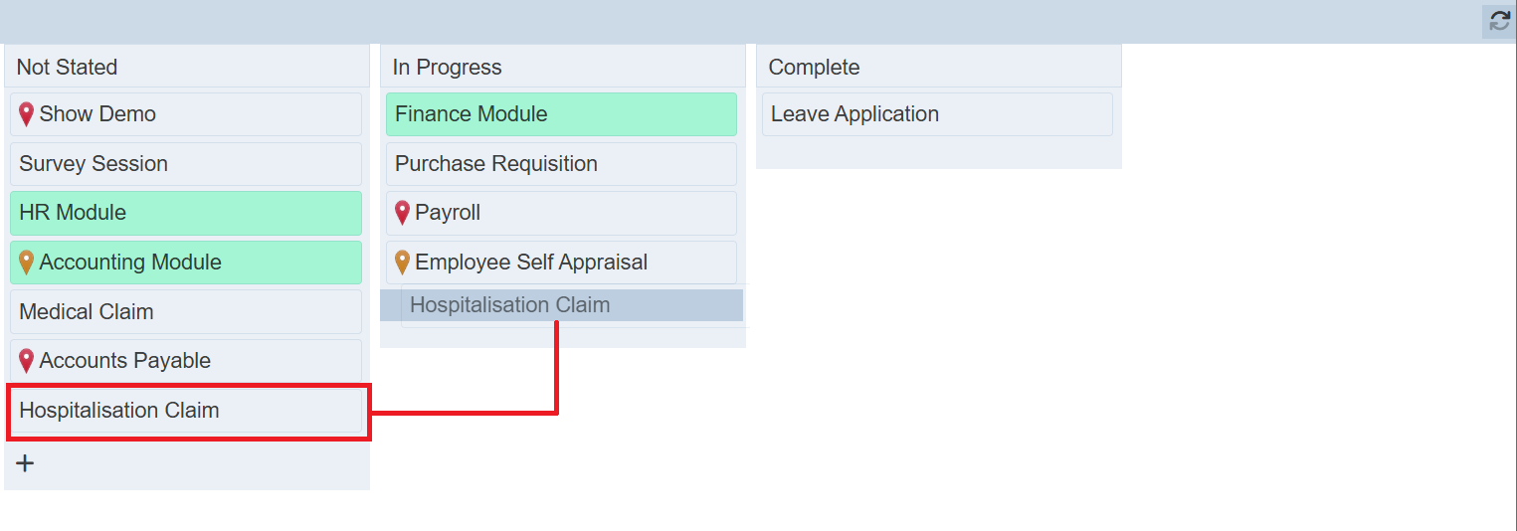The image size is (1517, 531).
Task: Select the highlighted Hospitalisation Claim card
Action: point(119,411)
